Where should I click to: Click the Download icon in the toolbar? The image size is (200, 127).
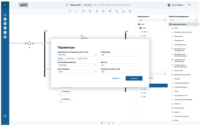124,11
